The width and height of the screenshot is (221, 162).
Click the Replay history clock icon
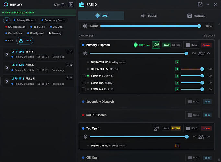point(6,5)
